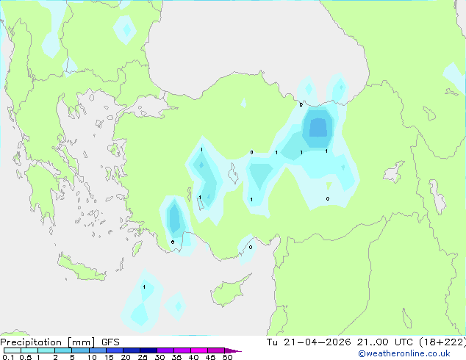Click the 0.5–1 mm legend color swatch
The height and width of the screenshot is (360, 466).
[29, 350]
